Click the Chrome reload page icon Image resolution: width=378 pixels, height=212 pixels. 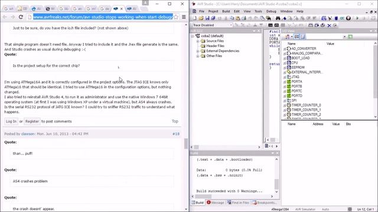[21, 17]
